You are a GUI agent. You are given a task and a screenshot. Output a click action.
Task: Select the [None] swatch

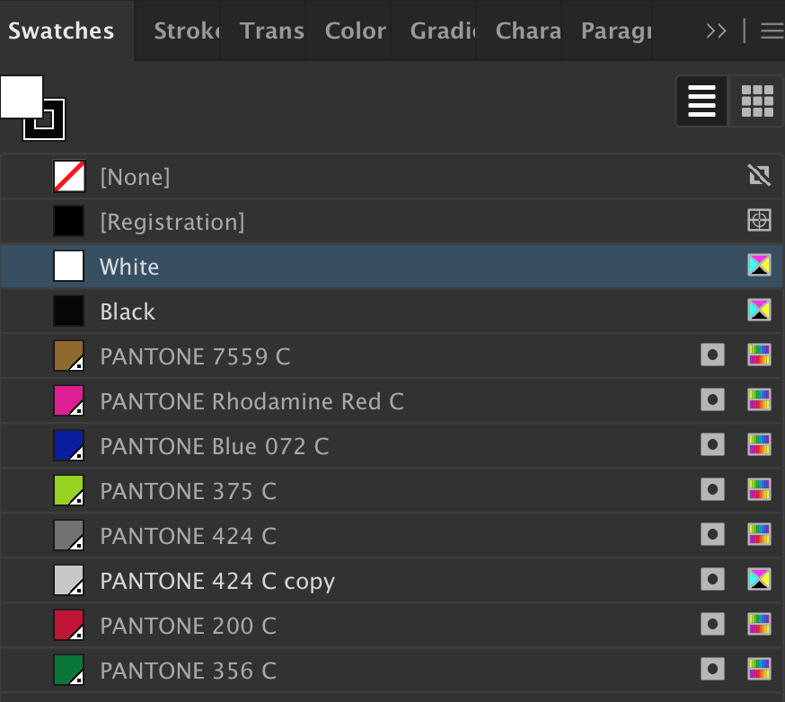click(x=135, y=177)
